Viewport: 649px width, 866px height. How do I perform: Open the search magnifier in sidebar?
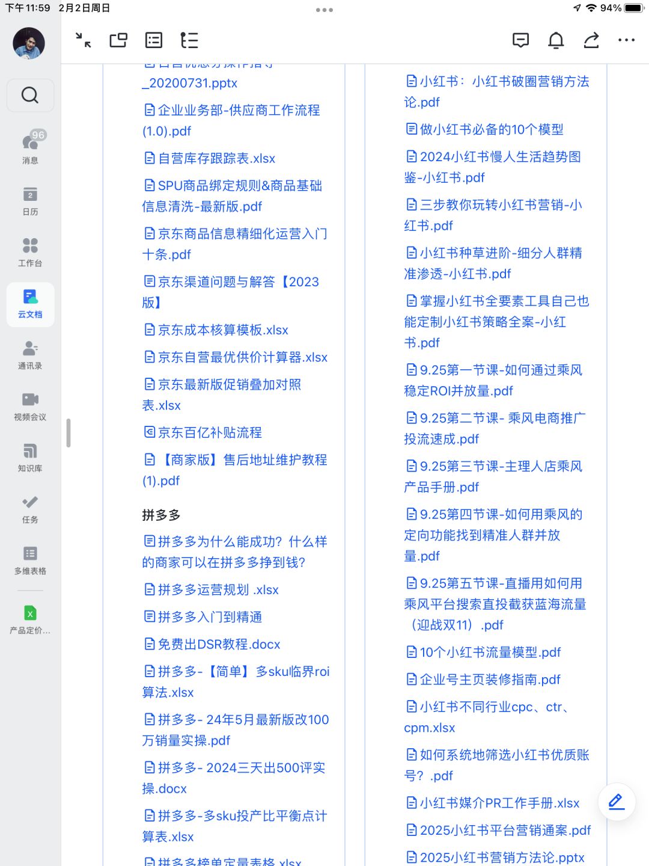pyautogui.click(x=30, y=95)
